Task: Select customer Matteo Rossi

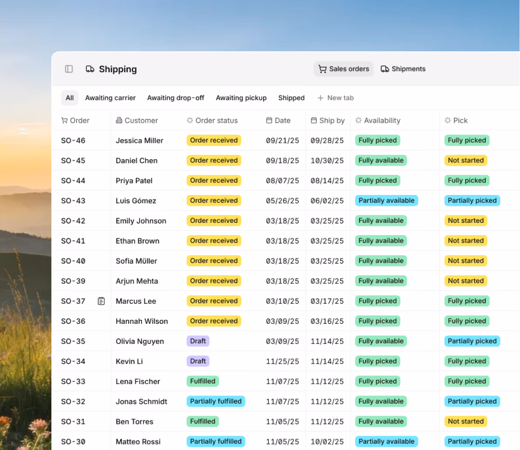Action: (138, 441)
